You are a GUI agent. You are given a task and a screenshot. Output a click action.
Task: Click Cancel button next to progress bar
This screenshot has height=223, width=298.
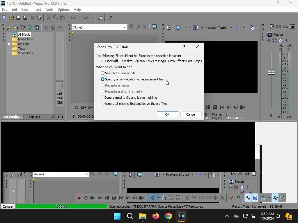(8, 206)
